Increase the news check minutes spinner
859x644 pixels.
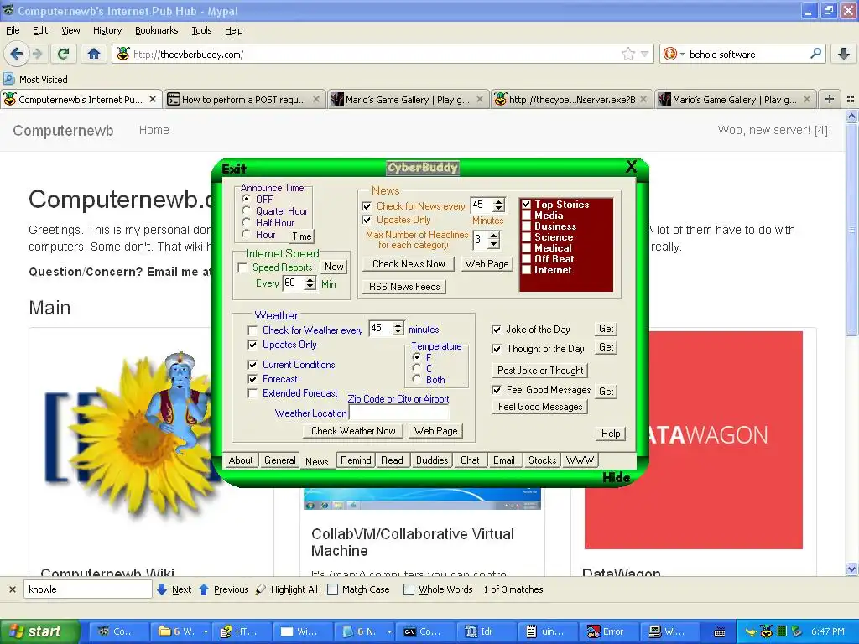pos(498,201)
